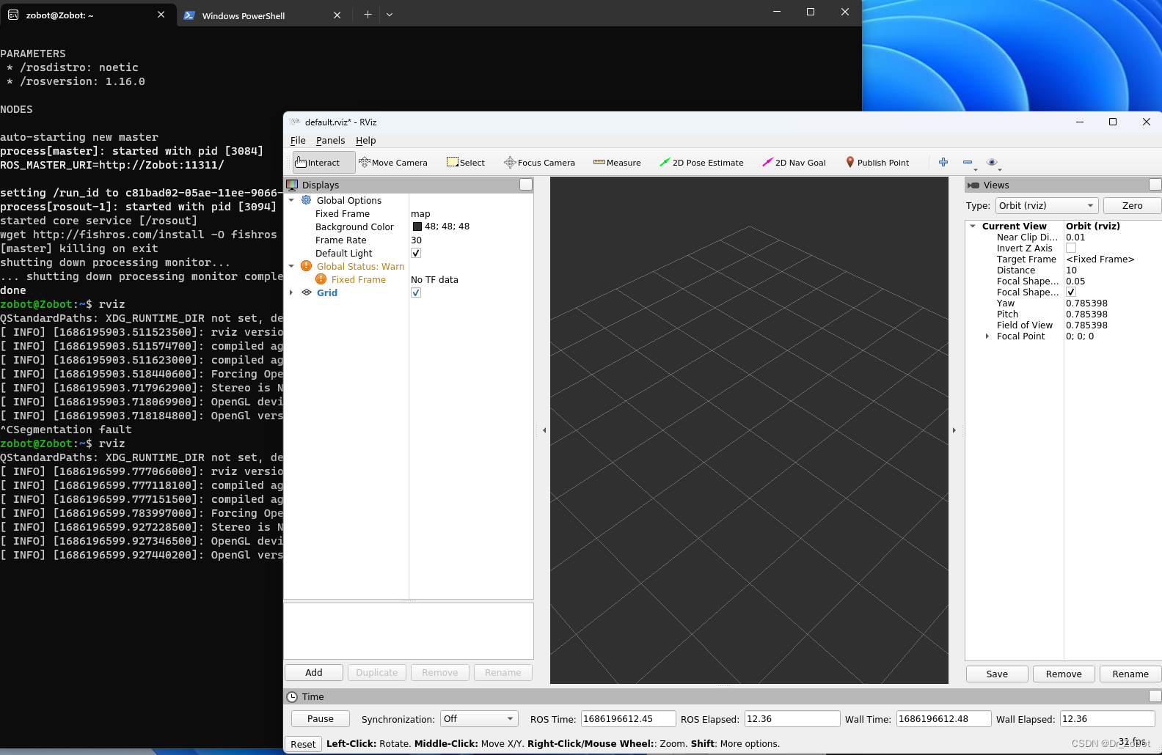Toggle the Grid display checkbox
This screenshot has width=1162, height=755.
(x=416, y=292)
